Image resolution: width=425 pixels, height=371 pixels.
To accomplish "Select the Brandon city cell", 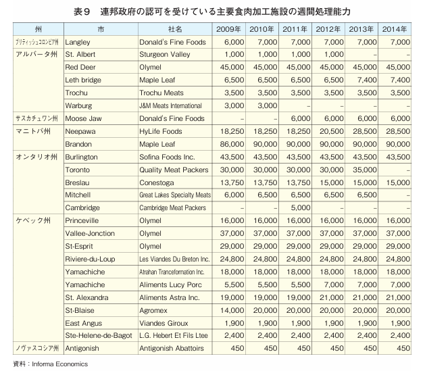I will tap(101, 144).
